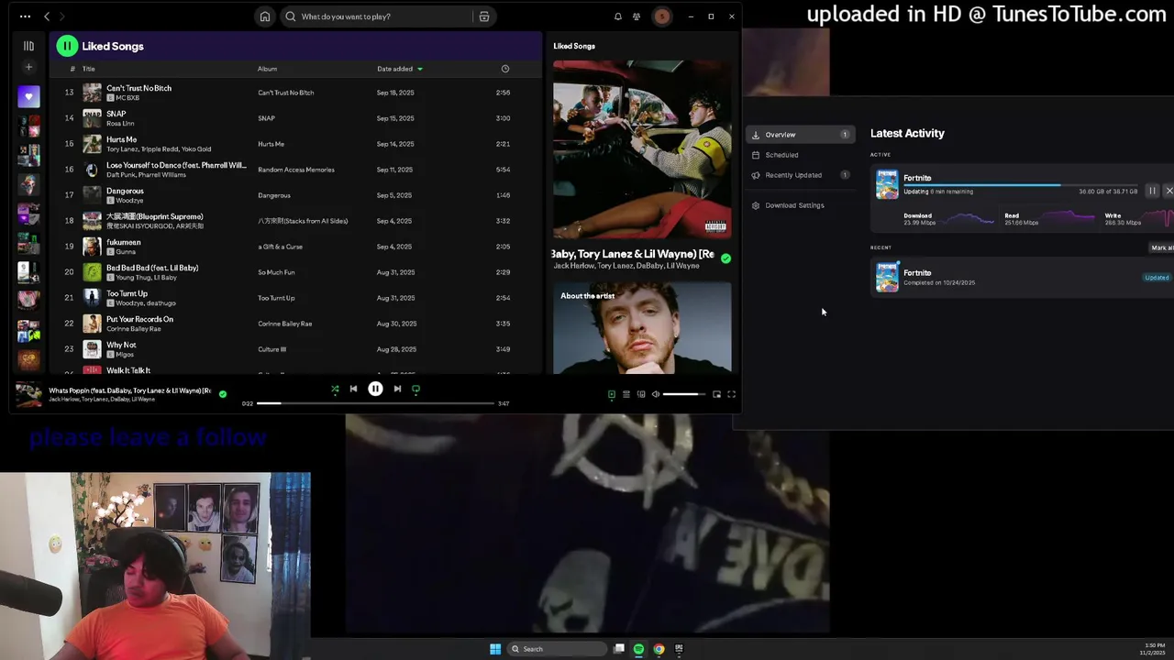Screen dimensions: 1174x660
Task: Open the Spotify profile avatar menu
Action: tap(660, 16)
